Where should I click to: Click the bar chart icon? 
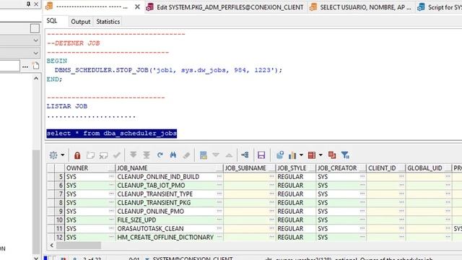pos(292,155)
